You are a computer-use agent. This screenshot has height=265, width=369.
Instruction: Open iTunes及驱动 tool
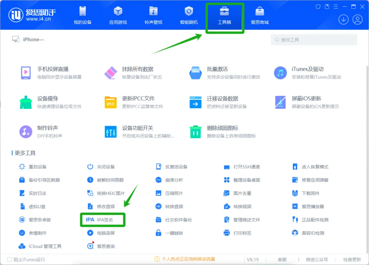(x=307, y=73)
